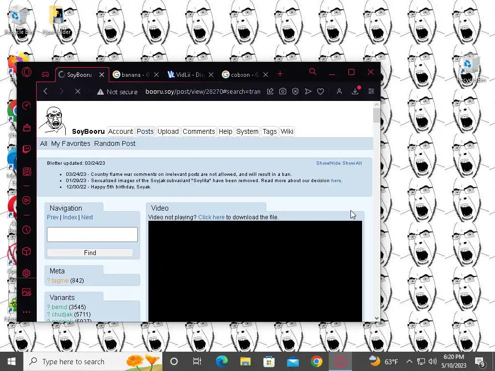Click the send flow arrow icon
Screen dimensions: 495x371
308,91
